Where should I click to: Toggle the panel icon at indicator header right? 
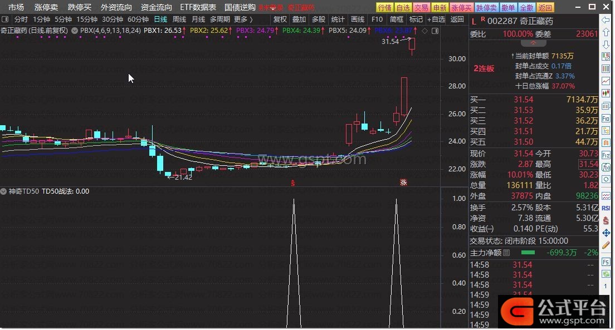[435, 31]
